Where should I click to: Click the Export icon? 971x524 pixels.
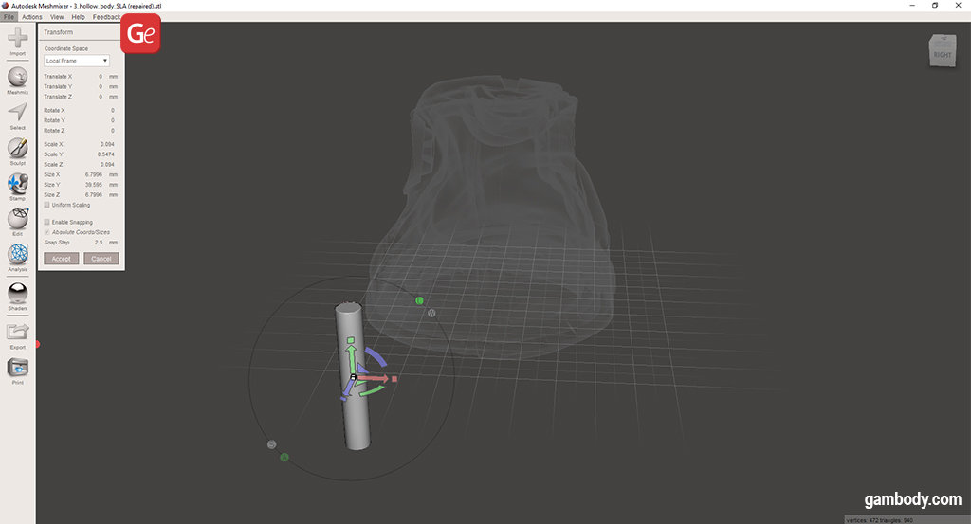click(17, 332)
